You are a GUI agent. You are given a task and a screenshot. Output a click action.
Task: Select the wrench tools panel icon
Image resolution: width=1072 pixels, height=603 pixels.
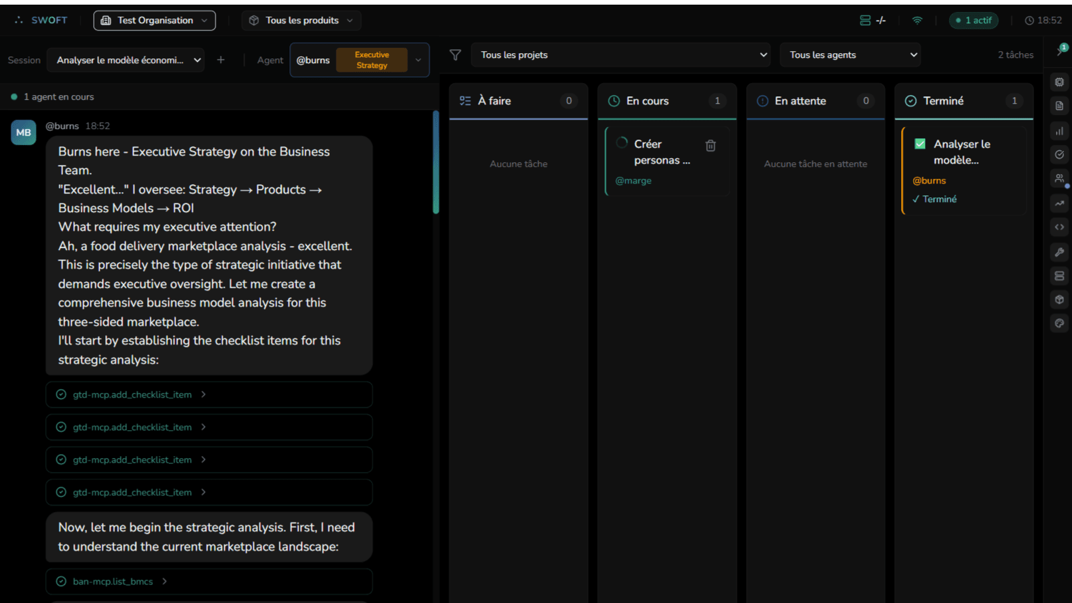tap(1059, 252)
